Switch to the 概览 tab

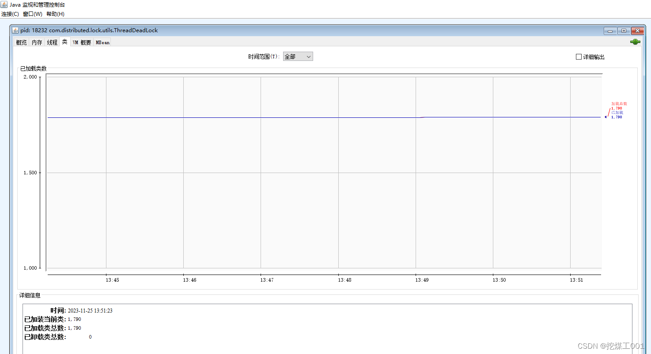(x=21, y=42)
